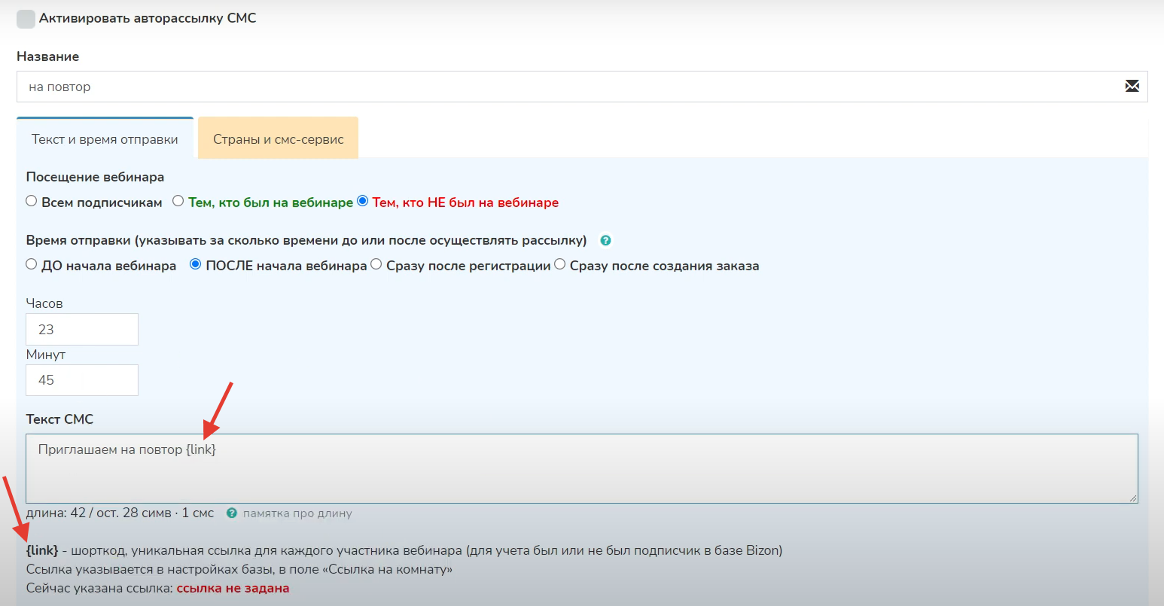Click the envelope icon in the name field
Viewport: 1164px width, 606px height.
[x=1132, y=87]
